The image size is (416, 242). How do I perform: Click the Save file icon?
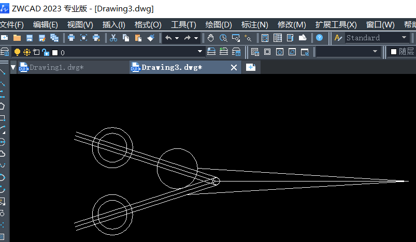point(30,38)
